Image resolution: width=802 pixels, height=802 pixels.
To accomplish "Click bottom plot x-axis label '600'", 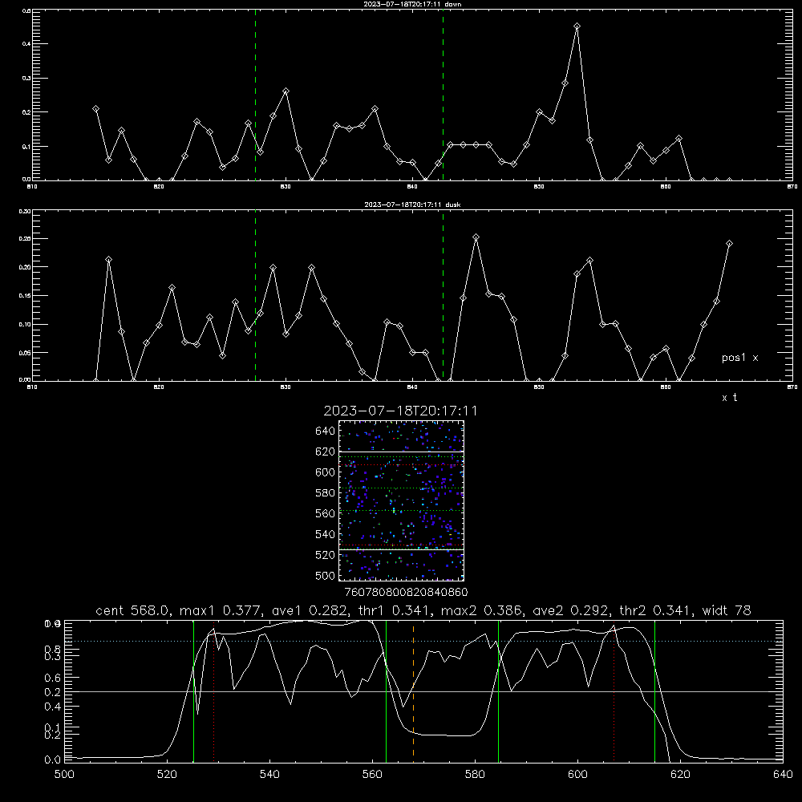I will [x=577, y=774].
